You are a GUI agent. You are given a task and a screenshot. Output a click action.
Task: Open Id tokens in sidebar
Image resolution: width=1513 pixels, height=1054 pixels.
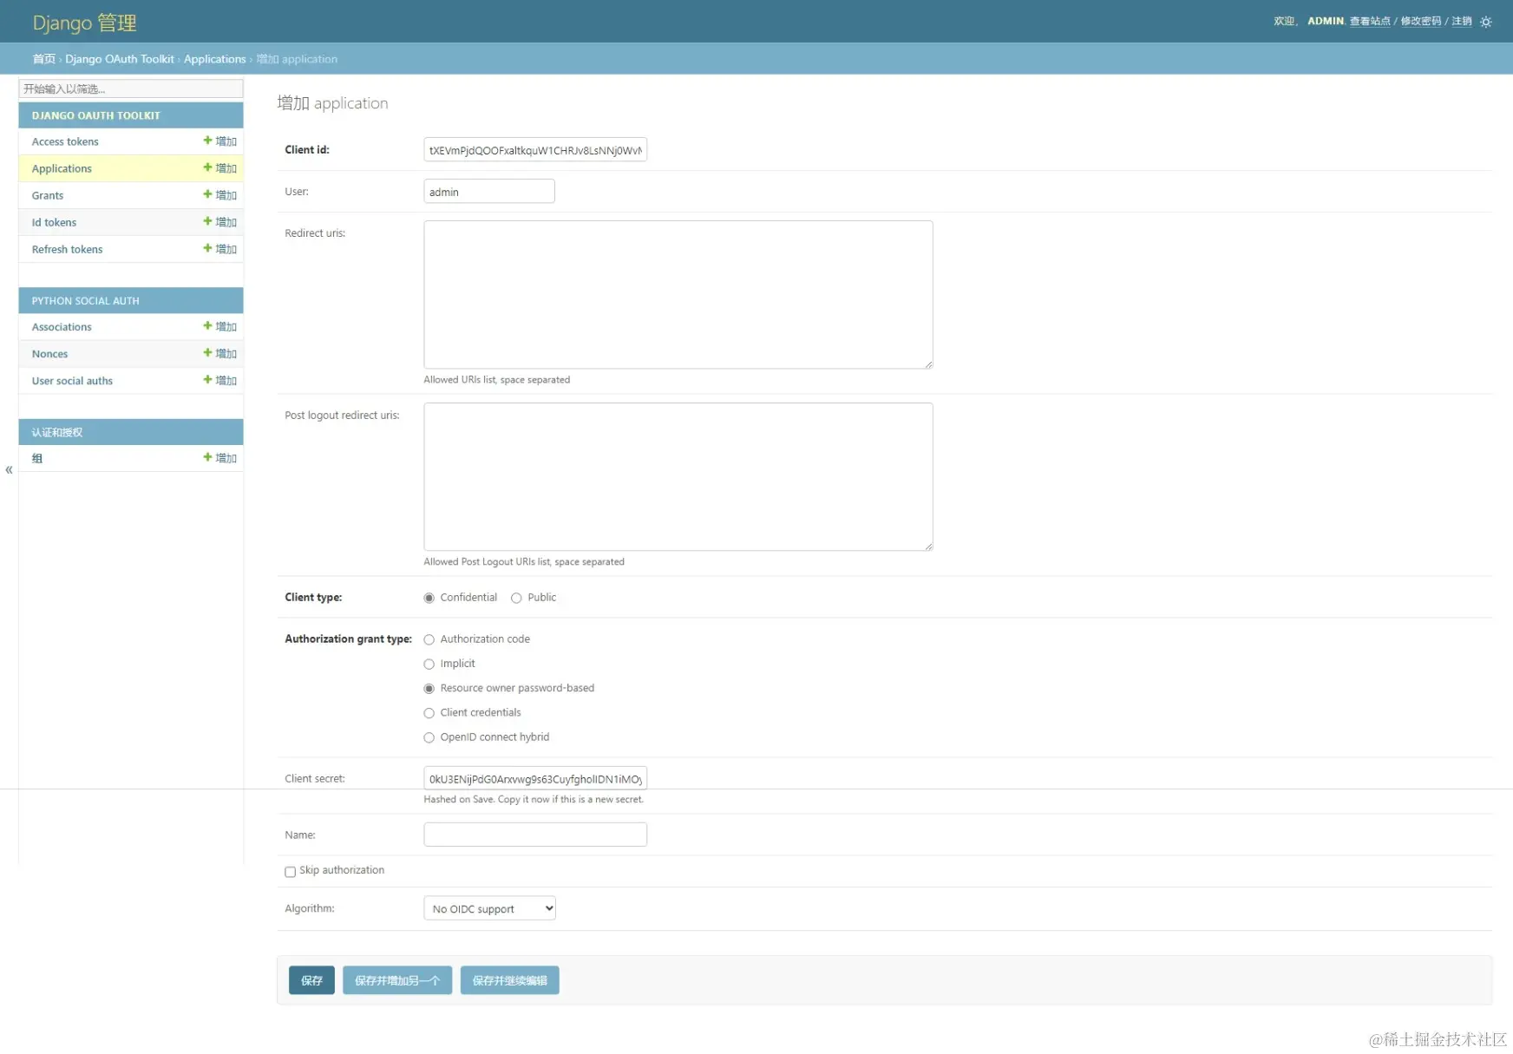[54, 222]
